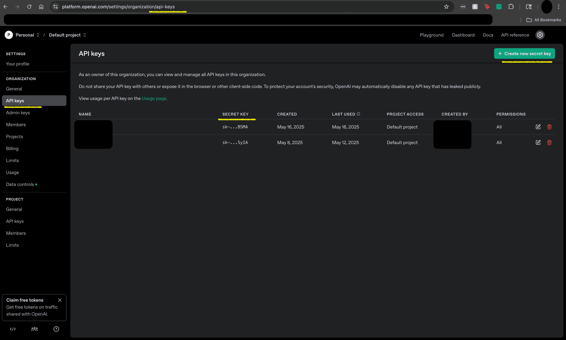Image resolution: width=566 pixels, height=340 pixels.
Task: Edit the sk-...BSMA key
Action: (x=538, y=127)
